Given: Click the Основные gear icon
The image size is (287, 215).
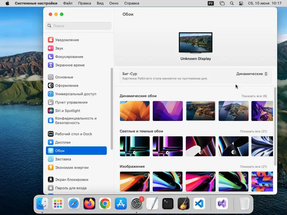Looking at the screenshot, I should [x=51, y=77].
